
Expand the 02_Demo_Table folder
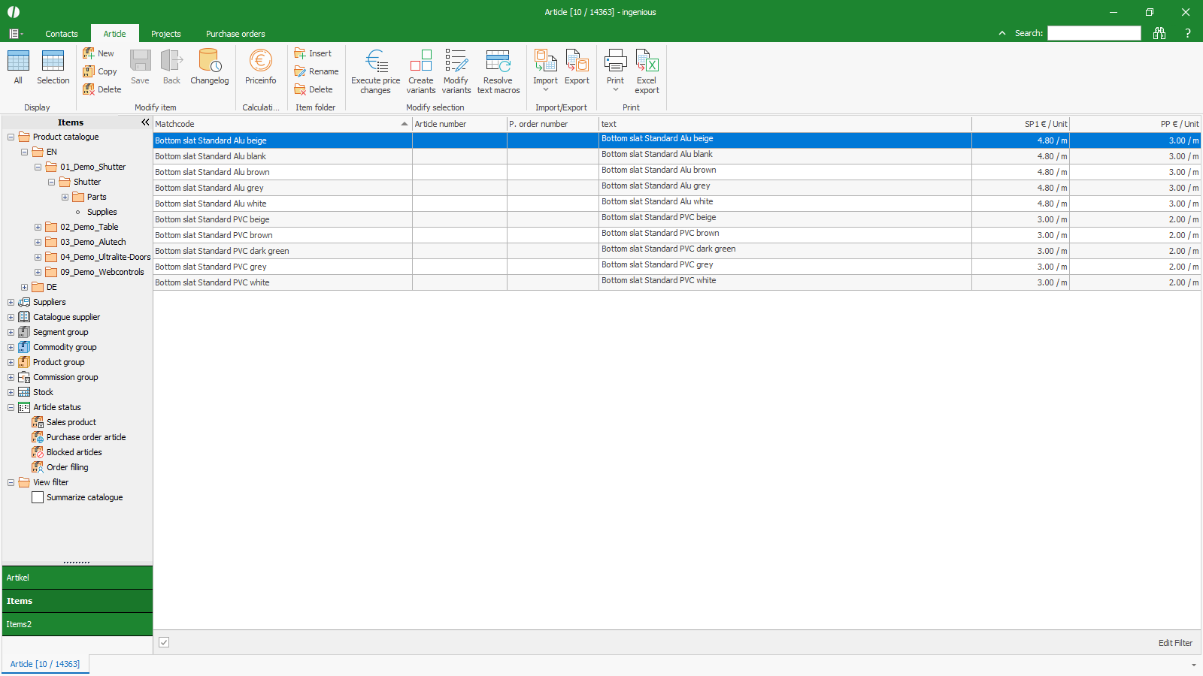point(38,227)
